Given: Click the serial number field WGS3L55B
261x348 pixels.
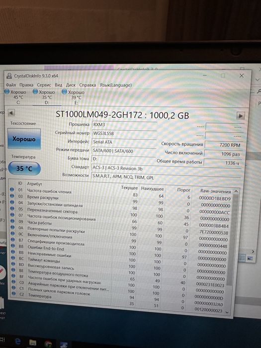Looking at the screenshot, I should tap(124, 133).
